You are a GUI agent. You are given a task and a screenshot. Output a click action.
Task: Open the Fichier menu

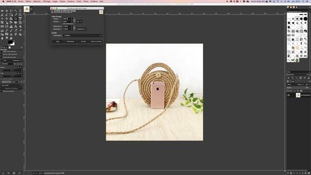coord(20,1)
